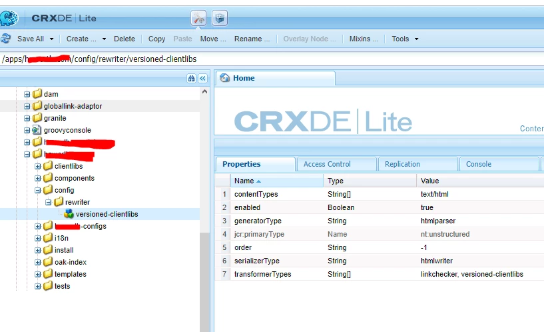
Task: Click the templates folder icon
Action: click(x=48, y=274)
